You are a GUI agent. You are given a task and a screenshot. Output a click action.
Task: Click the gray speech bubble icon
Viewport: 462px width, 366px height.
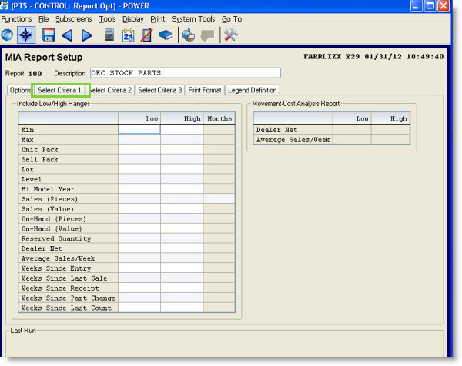click(207, 35)
